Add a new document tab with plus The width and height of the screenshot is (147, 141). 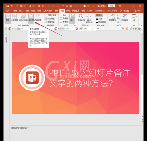98,29
